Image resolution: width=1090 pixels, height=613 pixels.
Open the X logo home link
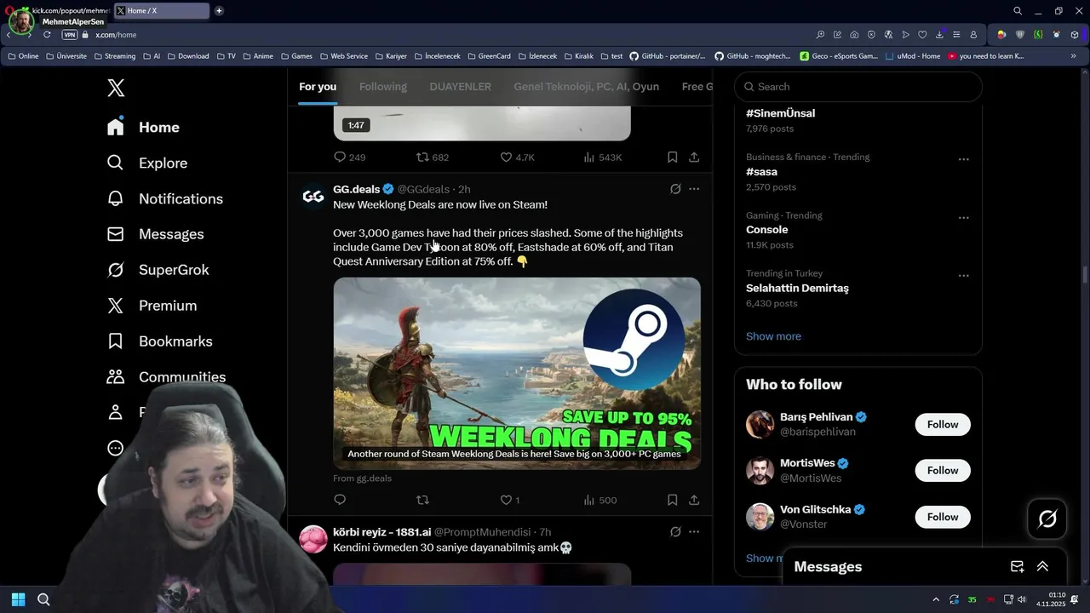(x=116, y=87)
